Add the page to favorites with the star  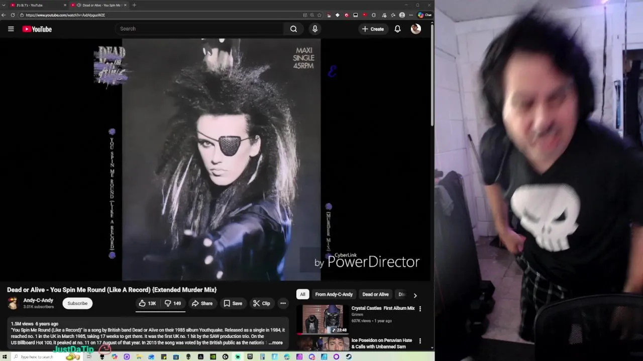click(319, 15)
